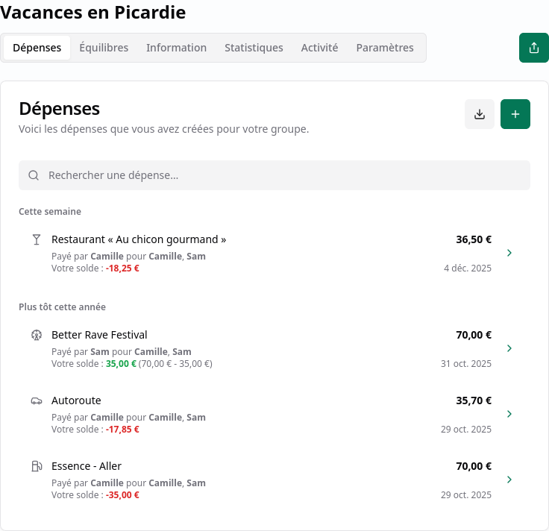Viewport: 549px width, 531px height.
Task: Expand Better Rave Festival using right chevron
Action: click(509, 348)
